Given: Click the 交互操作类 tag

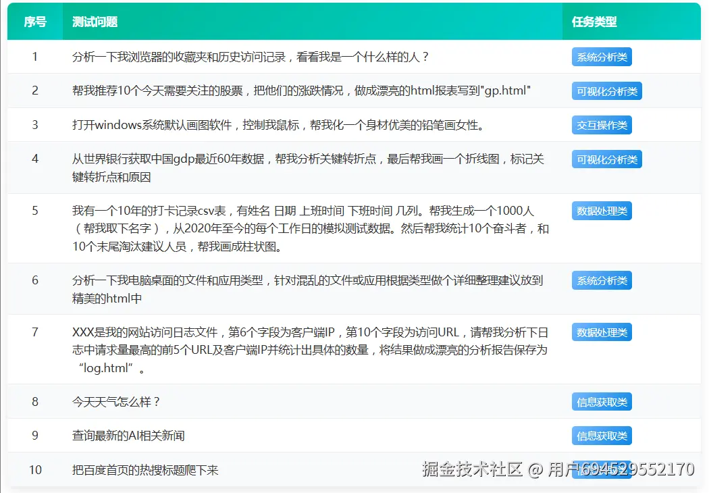Looking at the screenshot, I should (x=602, y=126).
